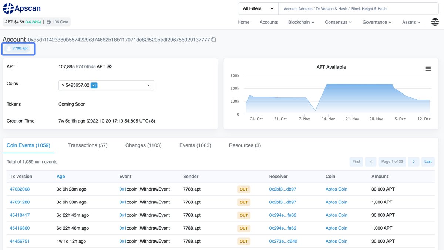The image size is (444, 250).
Task: Switch to the Changes (1103) tab
Action: tap(144, 145)
